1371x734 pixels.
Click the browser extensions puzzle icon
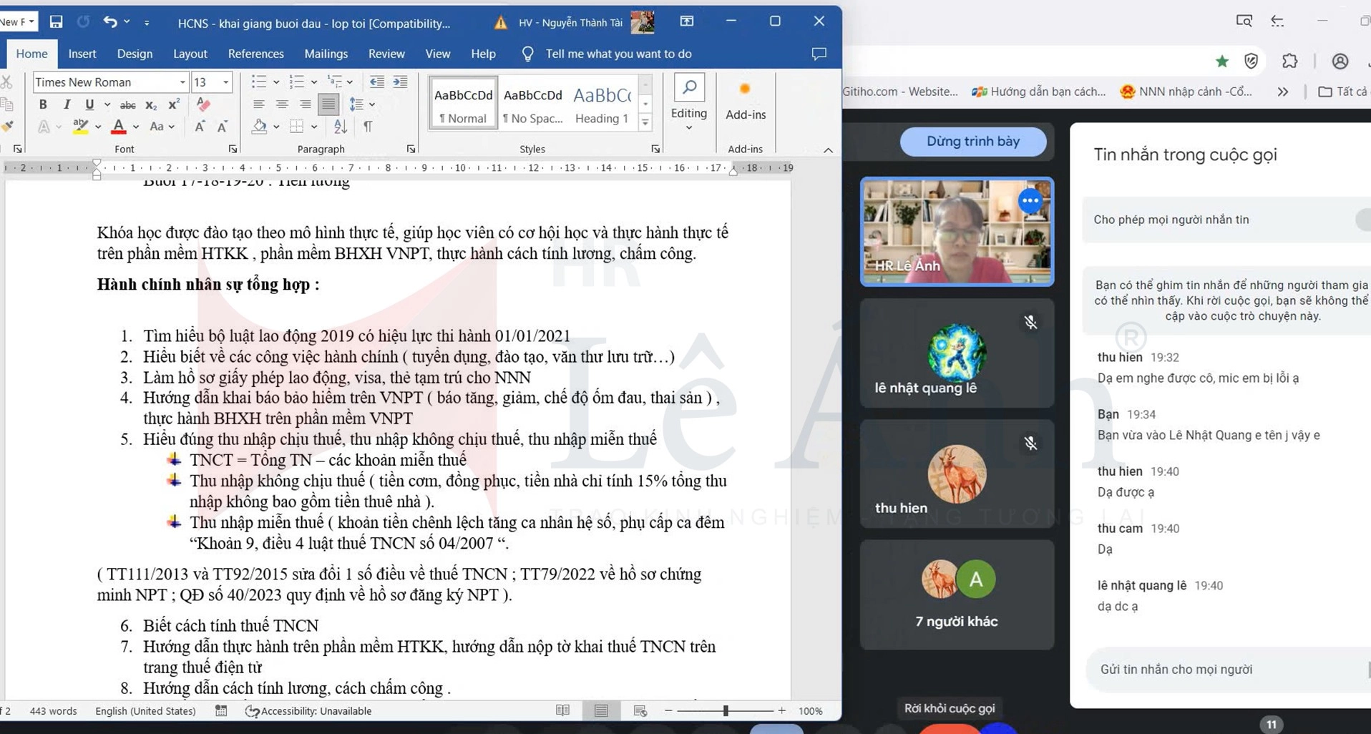click(1289, 62)
